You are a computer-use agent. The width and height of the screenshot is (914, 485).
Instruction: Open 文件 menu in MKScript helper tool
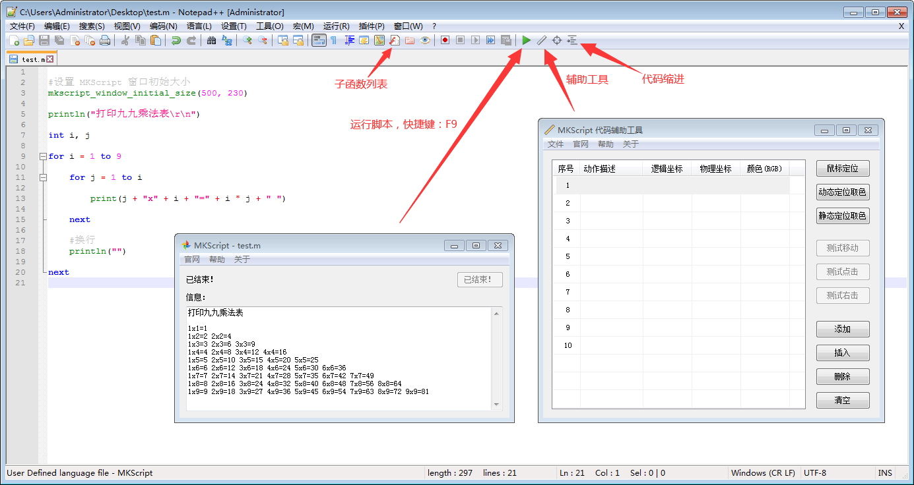coord(556,144)
